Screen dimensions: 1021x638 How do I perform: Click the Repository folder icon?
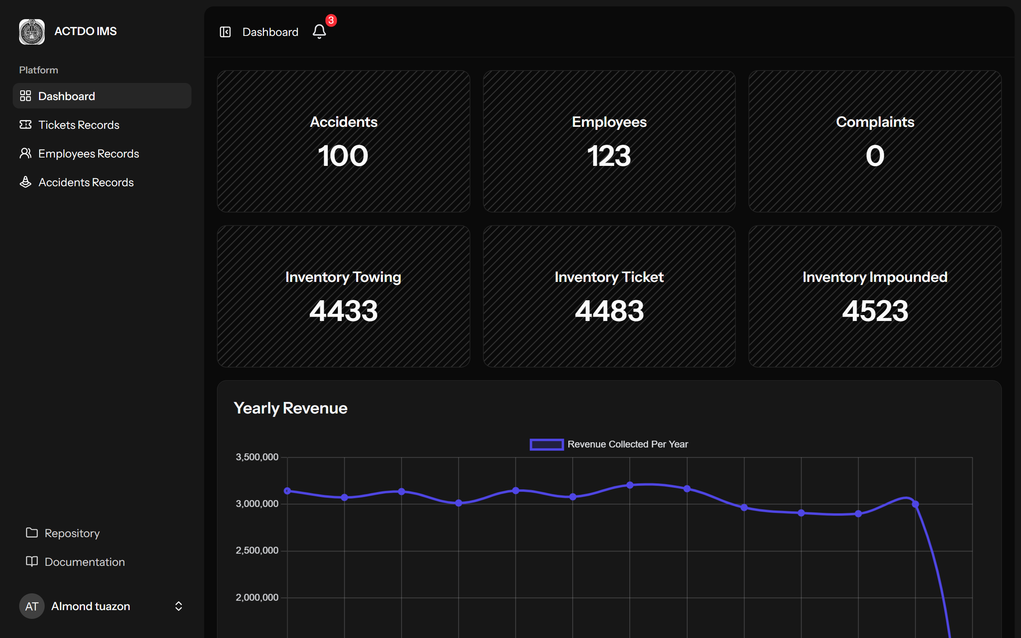coord(32,532)
